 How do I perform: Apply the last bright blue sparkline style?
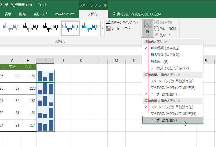coord(90,27)
